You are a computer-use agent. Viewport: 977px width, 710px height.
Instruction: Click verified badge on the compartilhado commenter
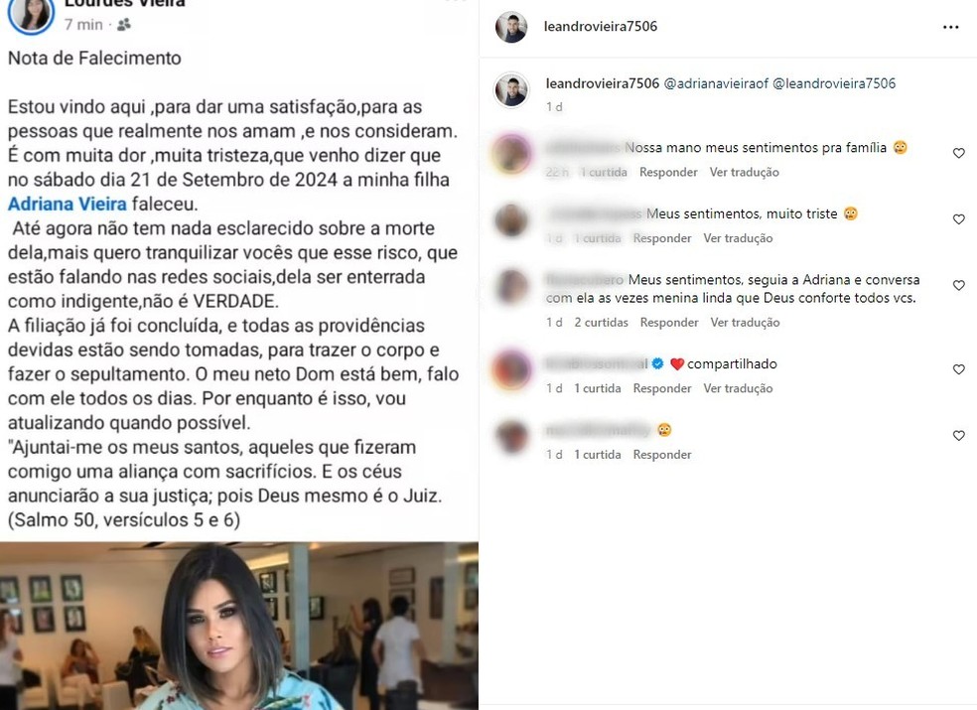tap(657, 363)
